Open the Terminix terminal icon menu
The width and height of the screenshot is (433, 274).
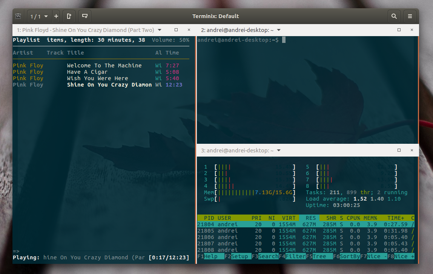coord(18,16)
